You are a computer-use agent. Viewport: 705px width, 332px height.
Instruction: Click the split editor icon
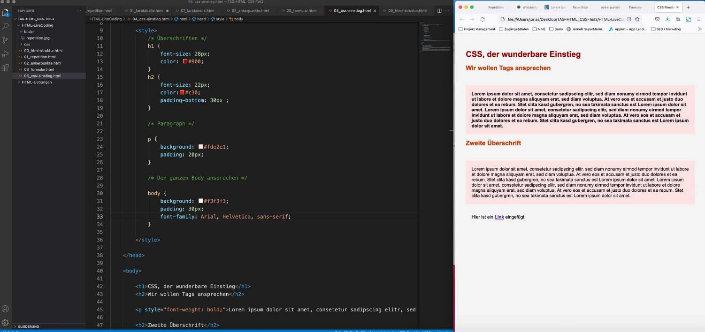coord(439,10)
